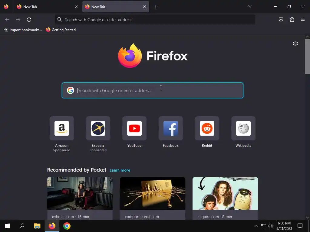Launch Google Chrome from the taskbar
This screenshot has width=310, height=232.
(x=67, y=226)
